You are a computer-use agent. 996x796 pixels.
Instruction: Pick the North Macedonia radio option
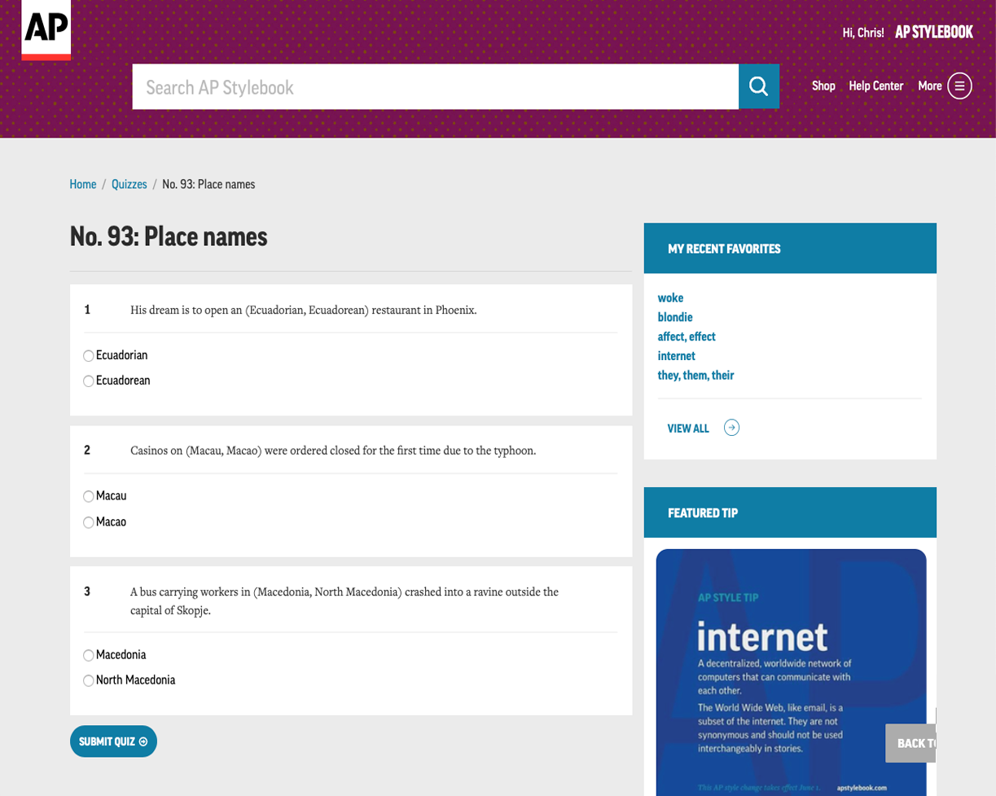coord(89,680)
